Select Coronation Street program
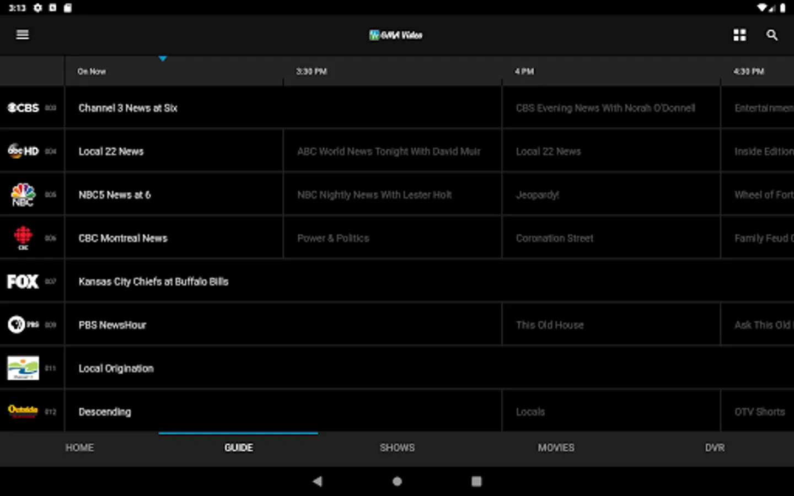The image size is (794, 496). 611,238
